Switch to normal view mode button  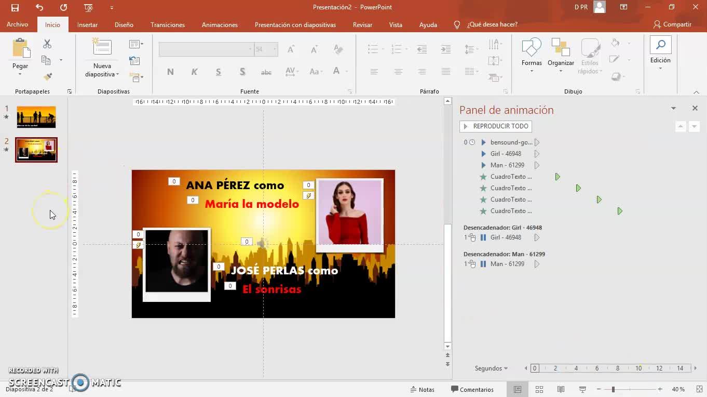point(518,389)
